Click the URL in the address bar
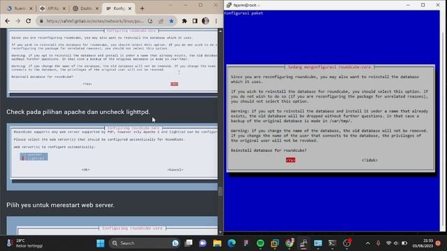Viewport: 447px width, 251px height. (95, 21)
